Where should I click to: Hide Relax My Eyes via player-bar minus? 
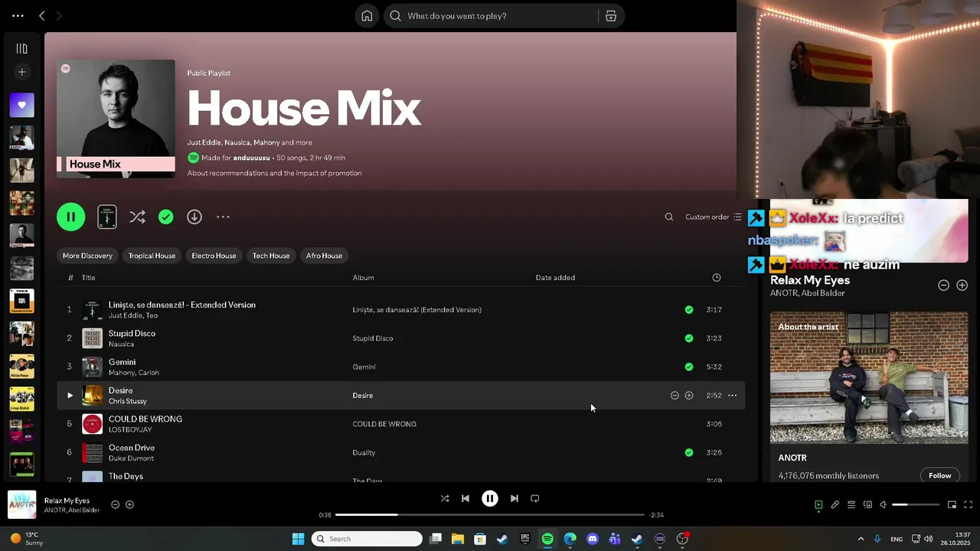(115, 504)
